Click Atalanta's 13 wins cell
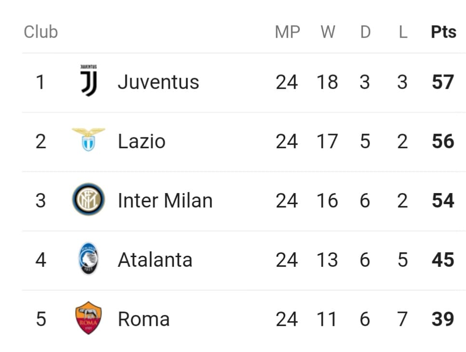Image resolution: width=466 pixels, height=352 pixels. click(327, 260)
